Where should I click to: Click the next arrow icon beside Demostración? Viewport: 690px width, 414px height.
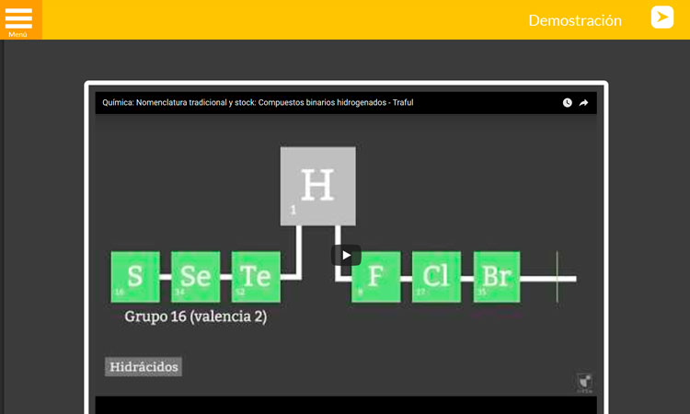point(662,17)
